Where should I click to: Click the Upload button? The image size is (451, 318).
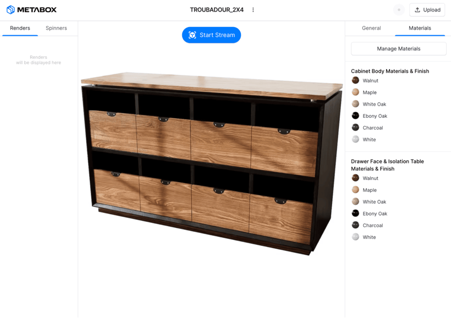(427, 10)
